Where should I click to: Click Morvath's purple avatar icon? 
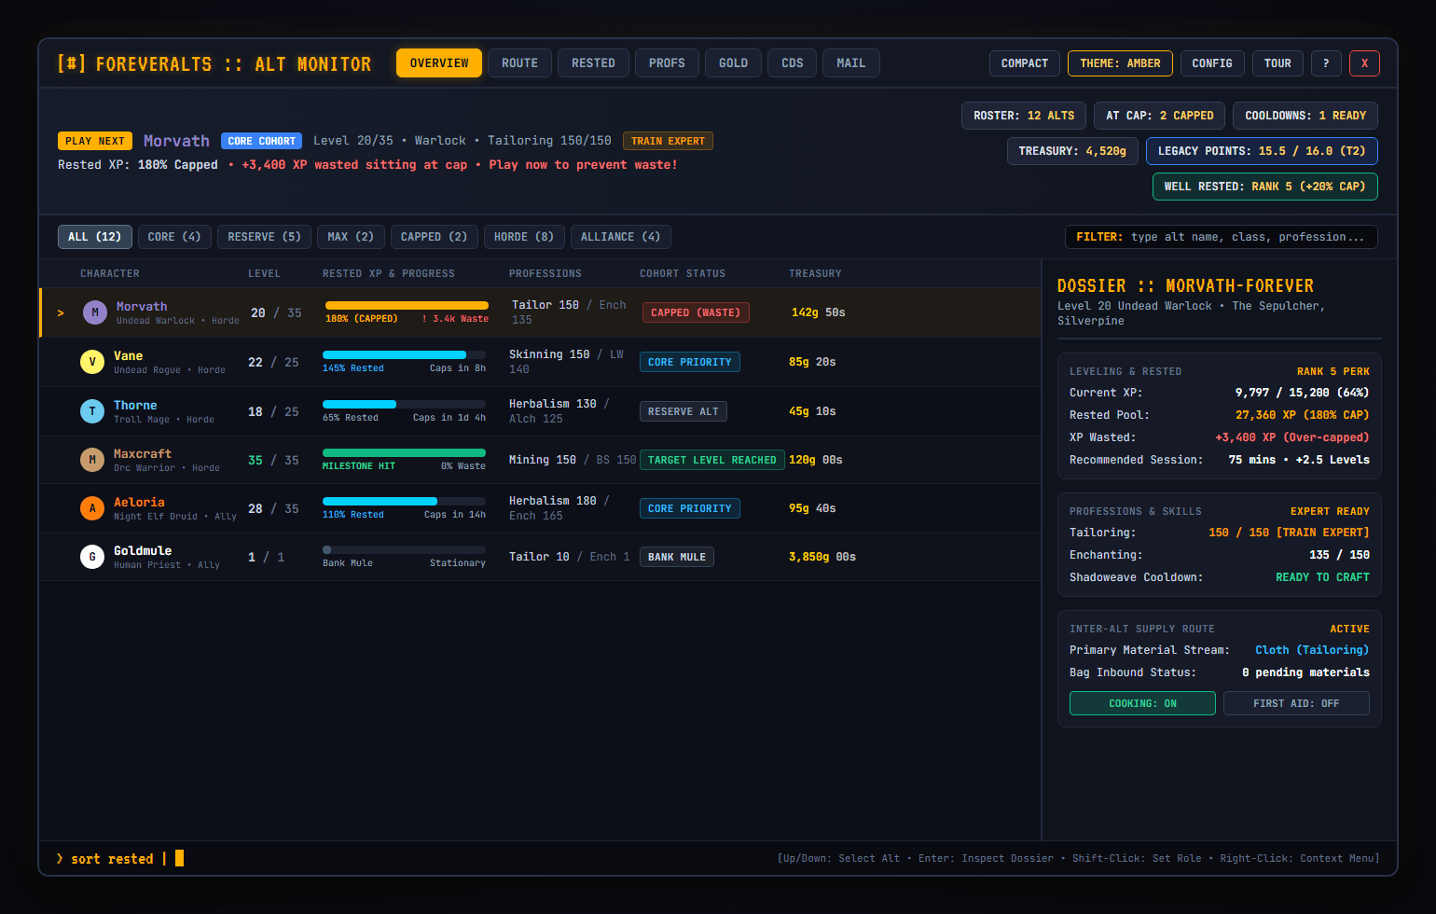click(95, 312)
